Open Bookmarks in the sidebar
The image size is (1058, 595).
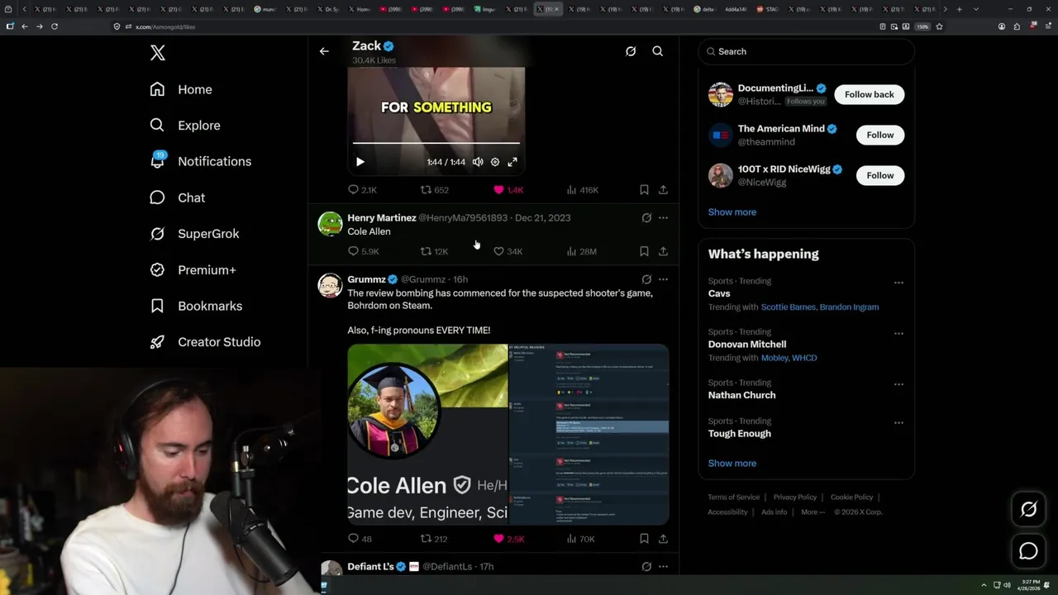tap(196, 306)
